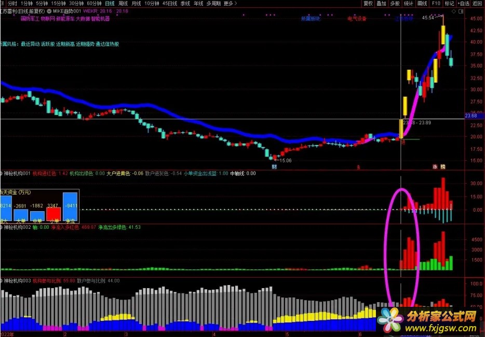This screenshot has width=485, height=337.
Task: Click the 叠加 overlay button
Action: tap(381, 4)
